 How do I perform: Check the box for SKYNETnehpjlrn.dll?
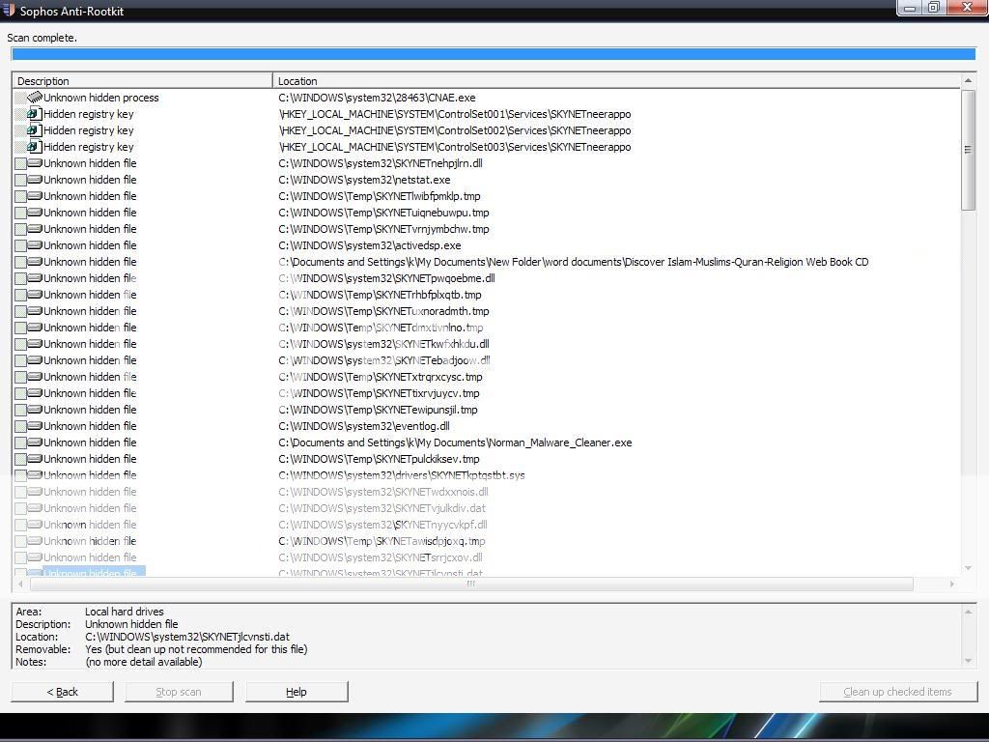(x=20, y=163)
